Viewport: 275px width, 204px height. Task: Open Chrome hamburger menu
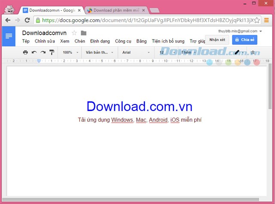click(x=266, y=20)
